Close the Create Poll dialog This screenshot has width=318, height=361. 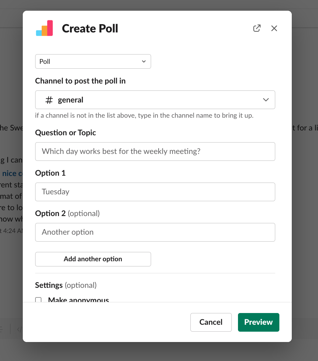274,28
